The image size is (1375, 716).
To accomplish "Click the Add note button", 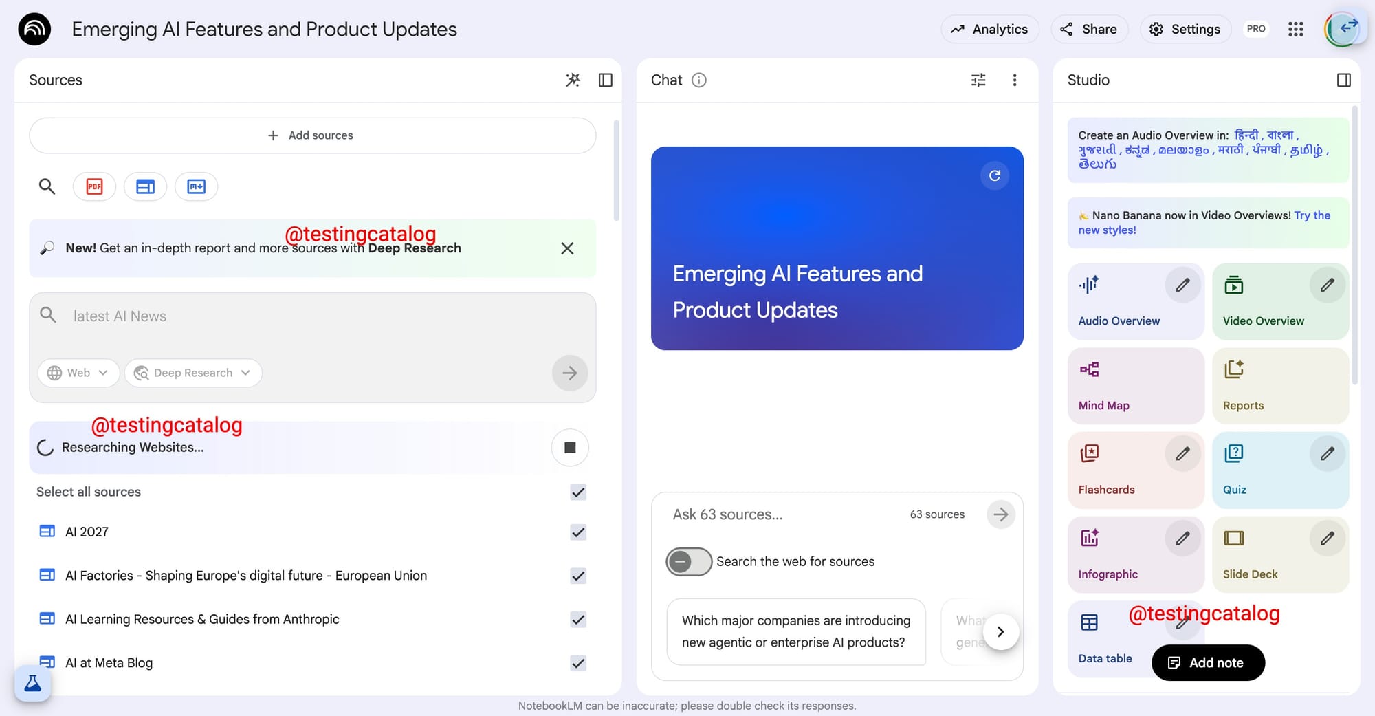I will coord(1207,662).
